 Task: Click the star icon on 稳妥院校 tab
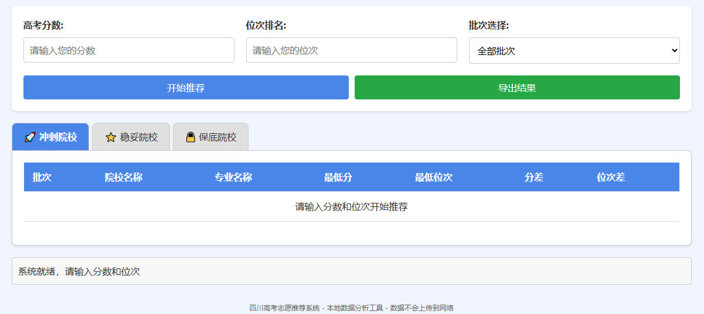(x=111, y=137)
